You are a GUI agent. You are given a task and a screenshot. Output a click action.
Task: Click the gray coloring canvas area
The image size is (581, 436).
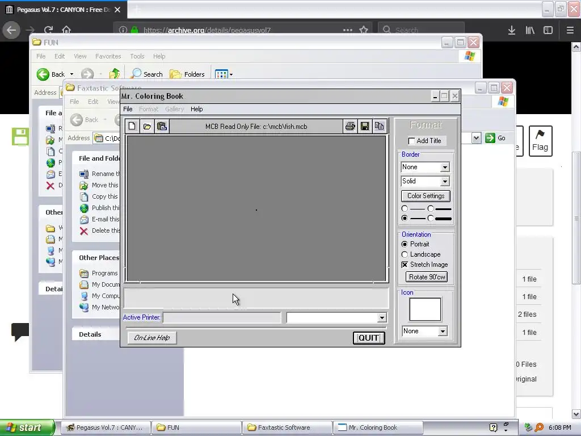point(256,209)
